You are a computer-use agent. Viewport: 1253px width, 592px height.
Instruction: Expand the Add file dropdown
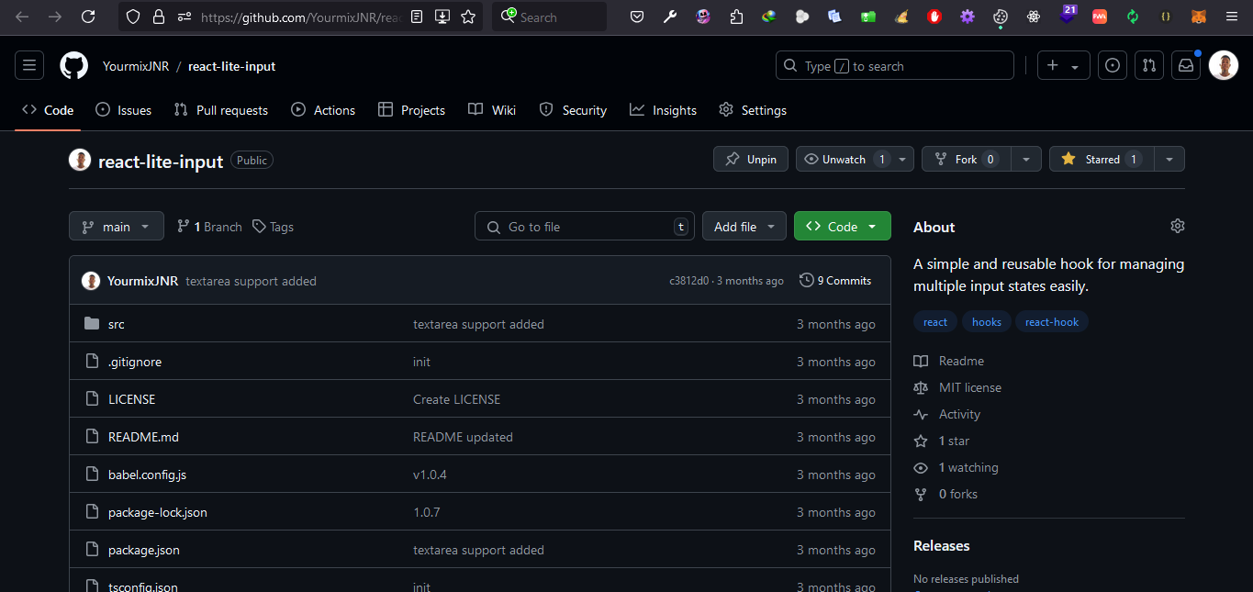click(x=744, y=227)
